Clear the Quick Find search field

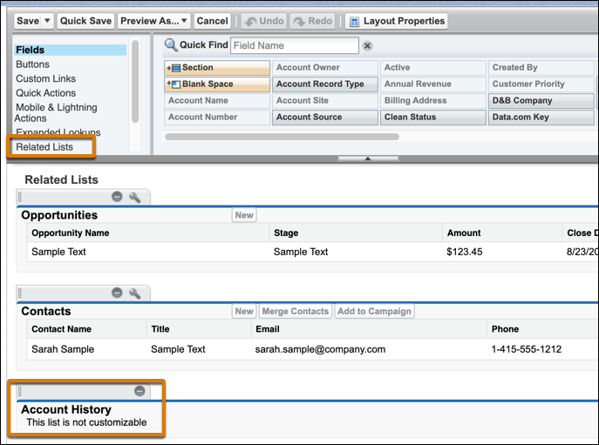(367, 46)
